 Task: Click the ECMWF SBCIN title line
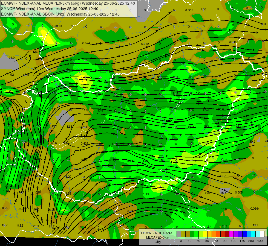[60, 14]
